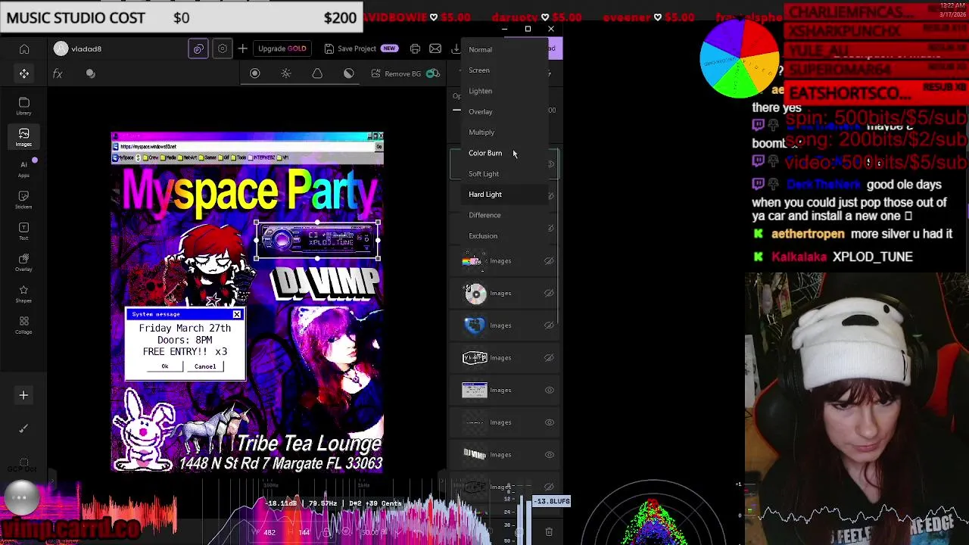Click Cancel in the system message
This screenshot has height=545, width=969.
(205, 366)
